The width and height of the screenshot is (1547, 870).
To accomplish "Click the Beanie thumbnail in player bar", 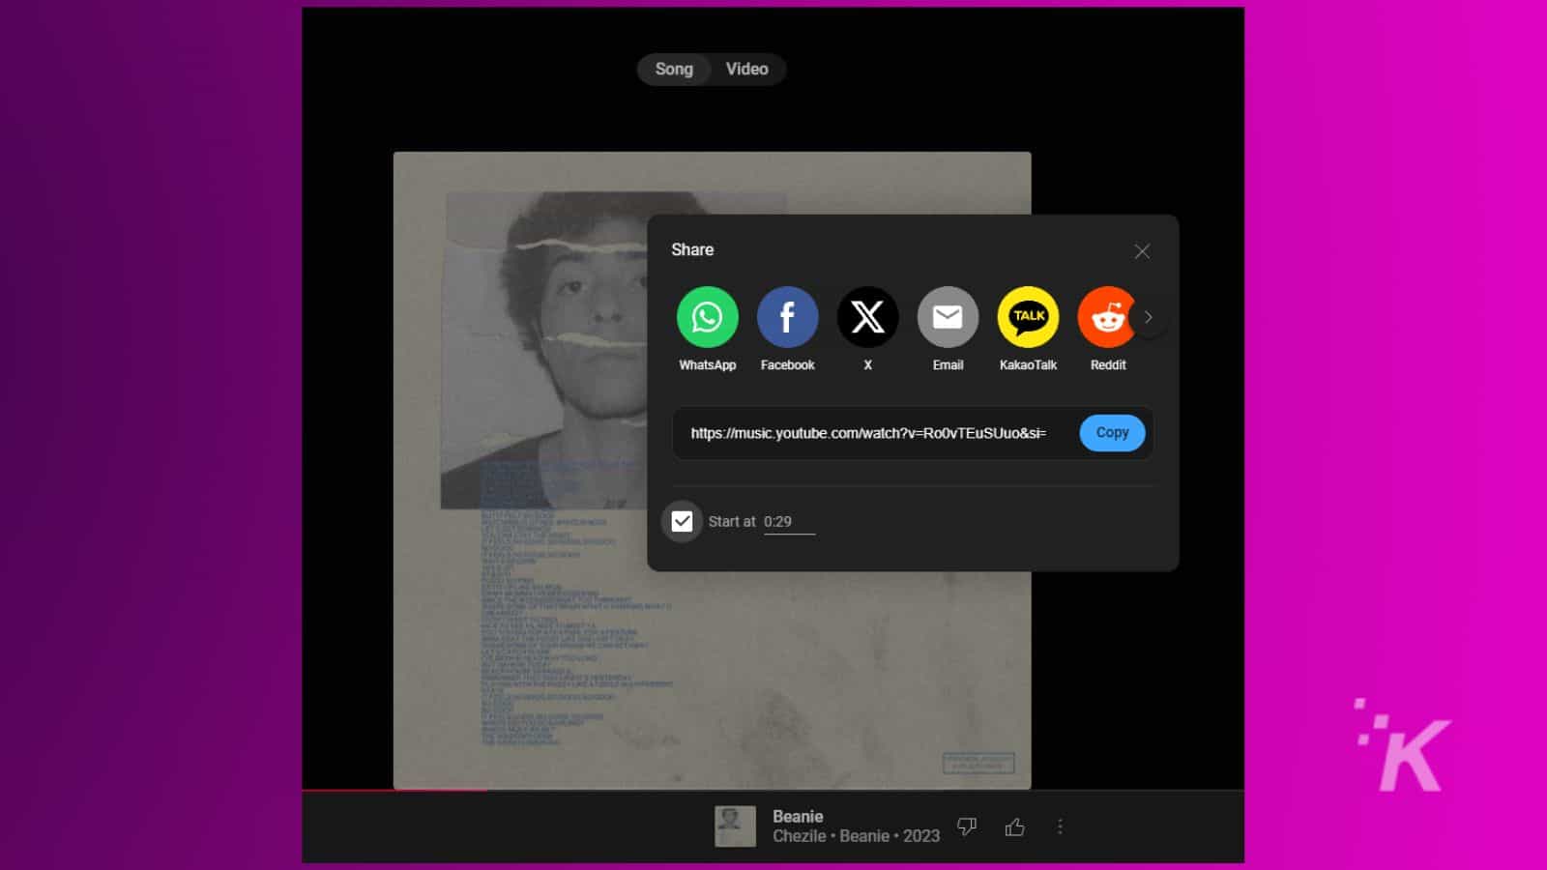I will pos(735,826).
